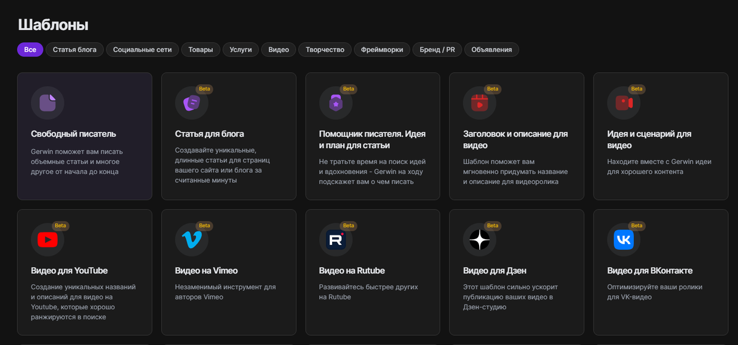Click the ВКонтакте VK logo icon
This screenshot has width=738, height=345.
624,239
